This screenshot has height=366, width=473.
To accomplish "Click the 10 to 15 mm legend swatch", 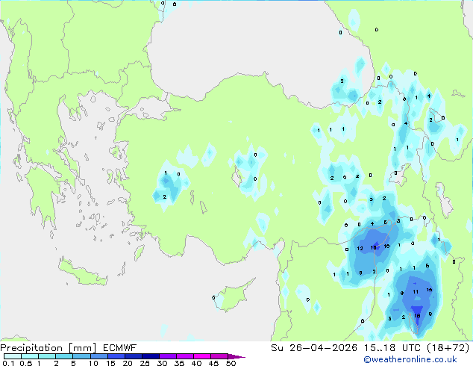I will pos(98,356).
